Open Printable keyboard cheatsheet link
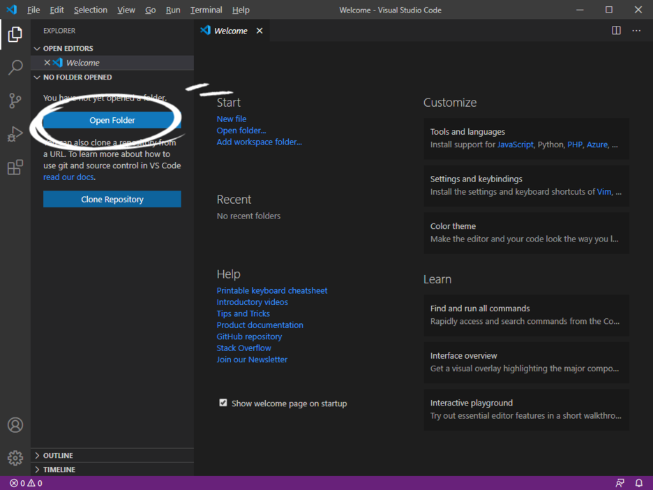 tap(272, 290)
